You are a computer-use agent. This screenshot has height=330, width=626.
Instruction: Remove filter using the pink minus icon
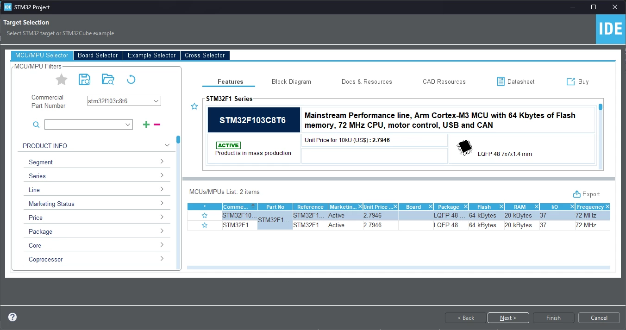(157, 125)
